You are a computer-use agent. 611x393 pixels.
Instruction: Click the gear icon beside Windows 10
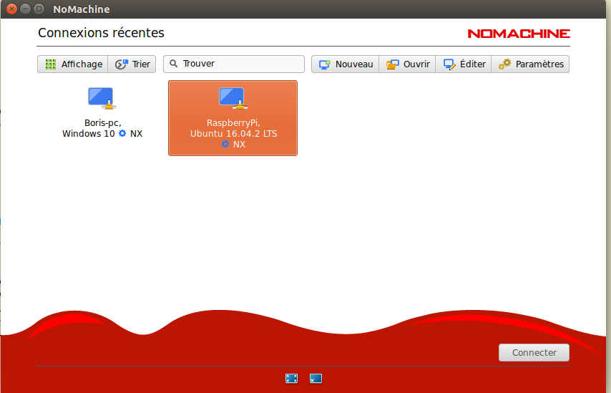point(122,133)
